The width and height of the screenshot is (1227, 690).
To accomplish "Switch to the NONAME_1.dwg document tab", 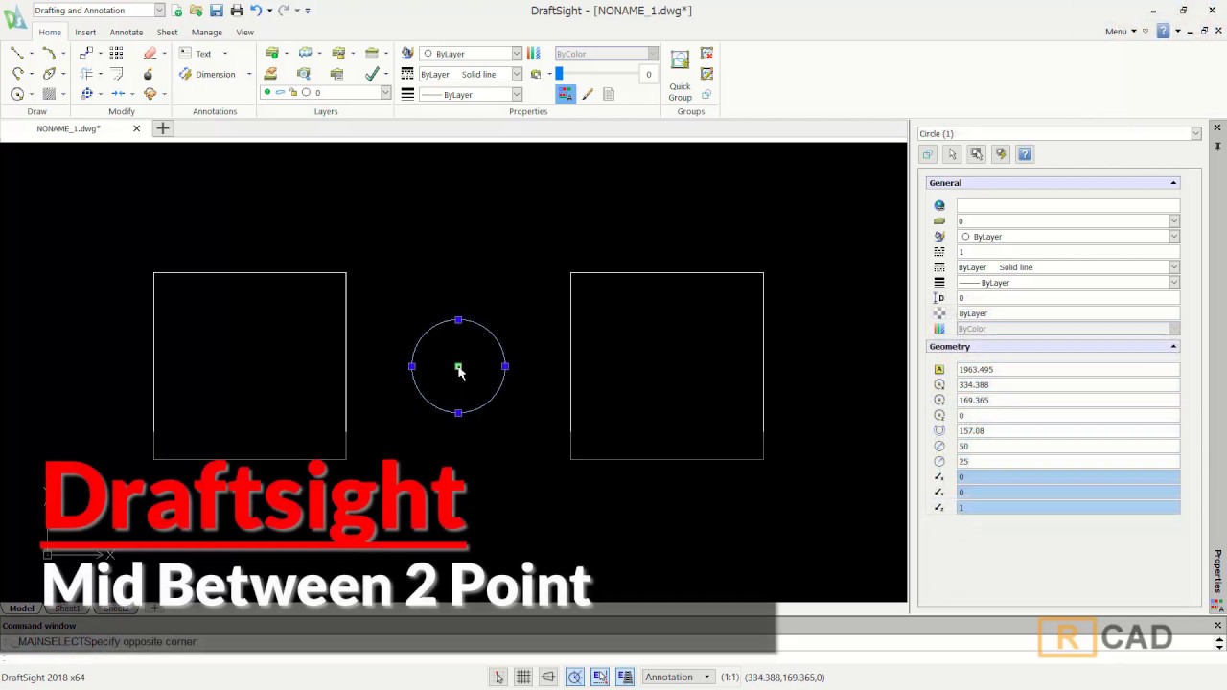I will point(68,128).
